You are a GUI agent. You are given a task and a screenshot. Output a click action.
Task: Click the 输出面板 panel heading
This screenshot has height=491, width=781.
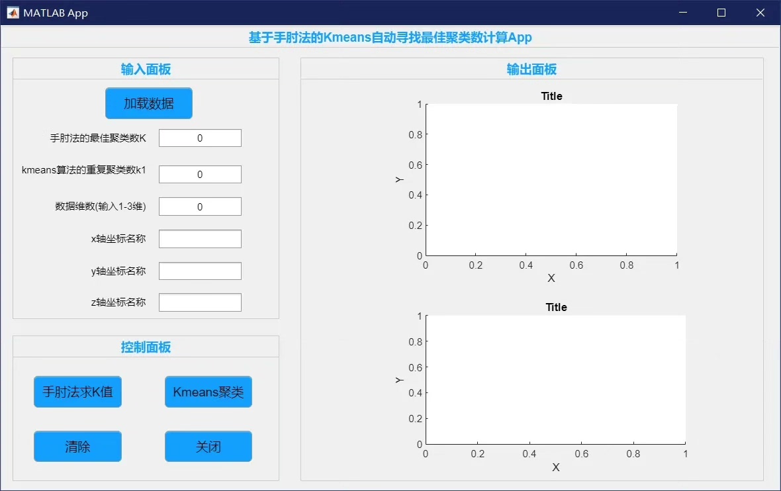point(532,69)
